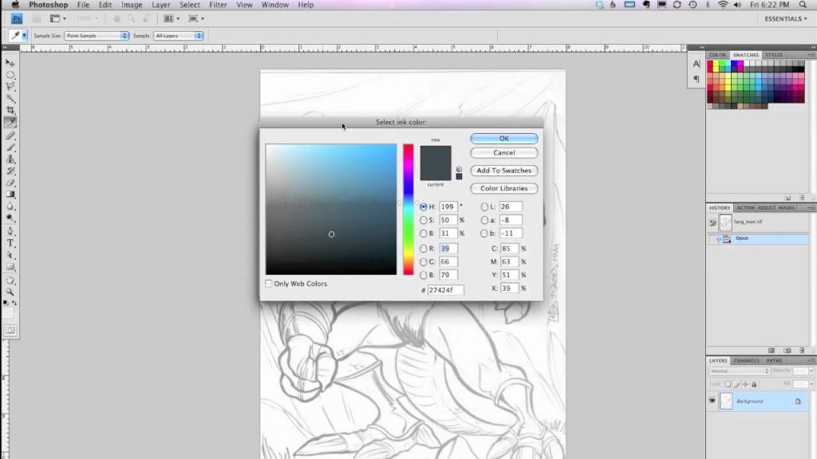
Task: Open the Sample Size dropdown
Action: [x=96, y=35]
